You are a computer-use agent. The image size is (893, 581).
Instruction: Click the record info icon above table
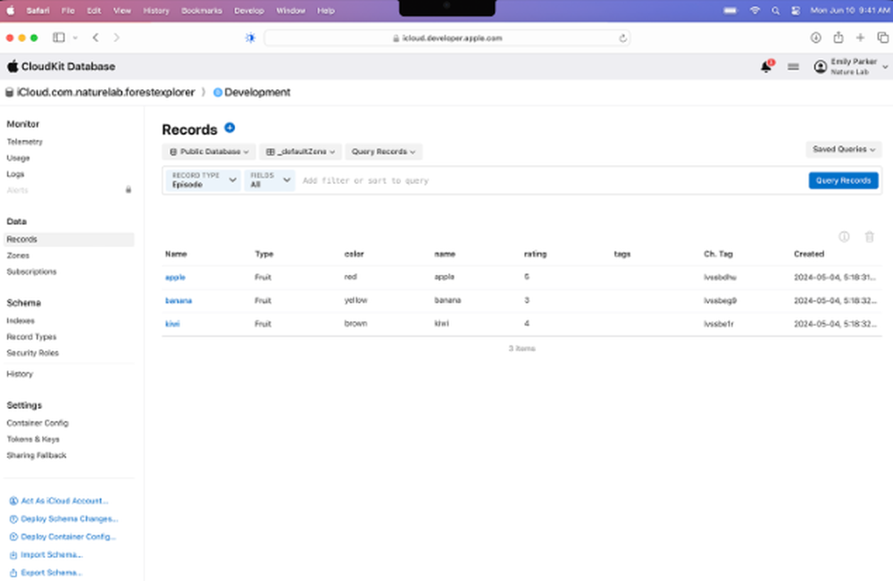tap(844, 237)
